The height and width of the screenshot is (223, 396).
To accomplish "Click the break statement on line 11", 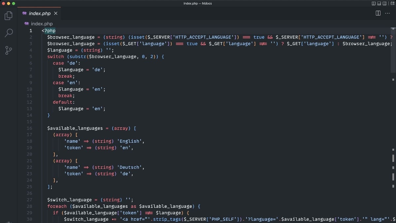I will [x=66, y=96].
